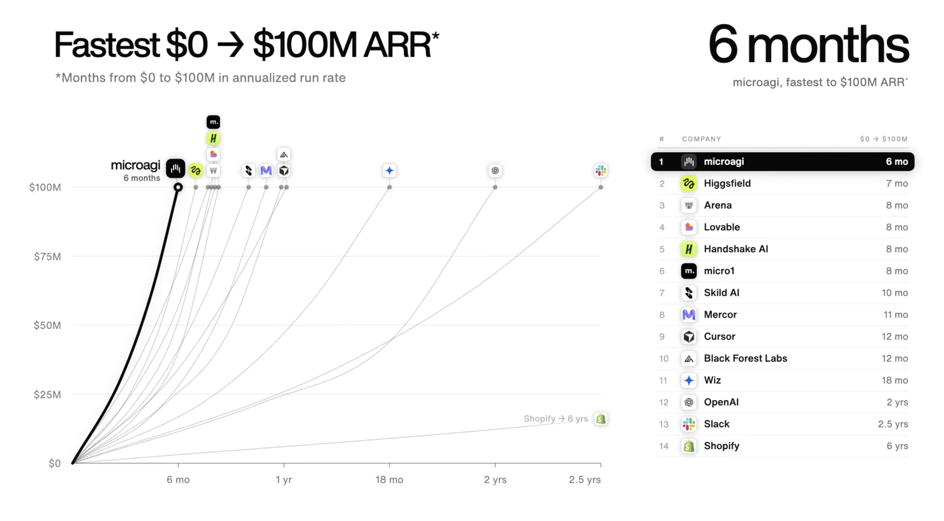Click the 'micro1' company name
This screenshot has width=944, height=521.
(x=719, y=271)
